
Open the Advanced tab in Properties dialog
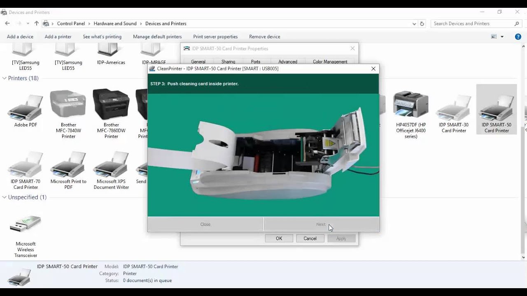288,62
